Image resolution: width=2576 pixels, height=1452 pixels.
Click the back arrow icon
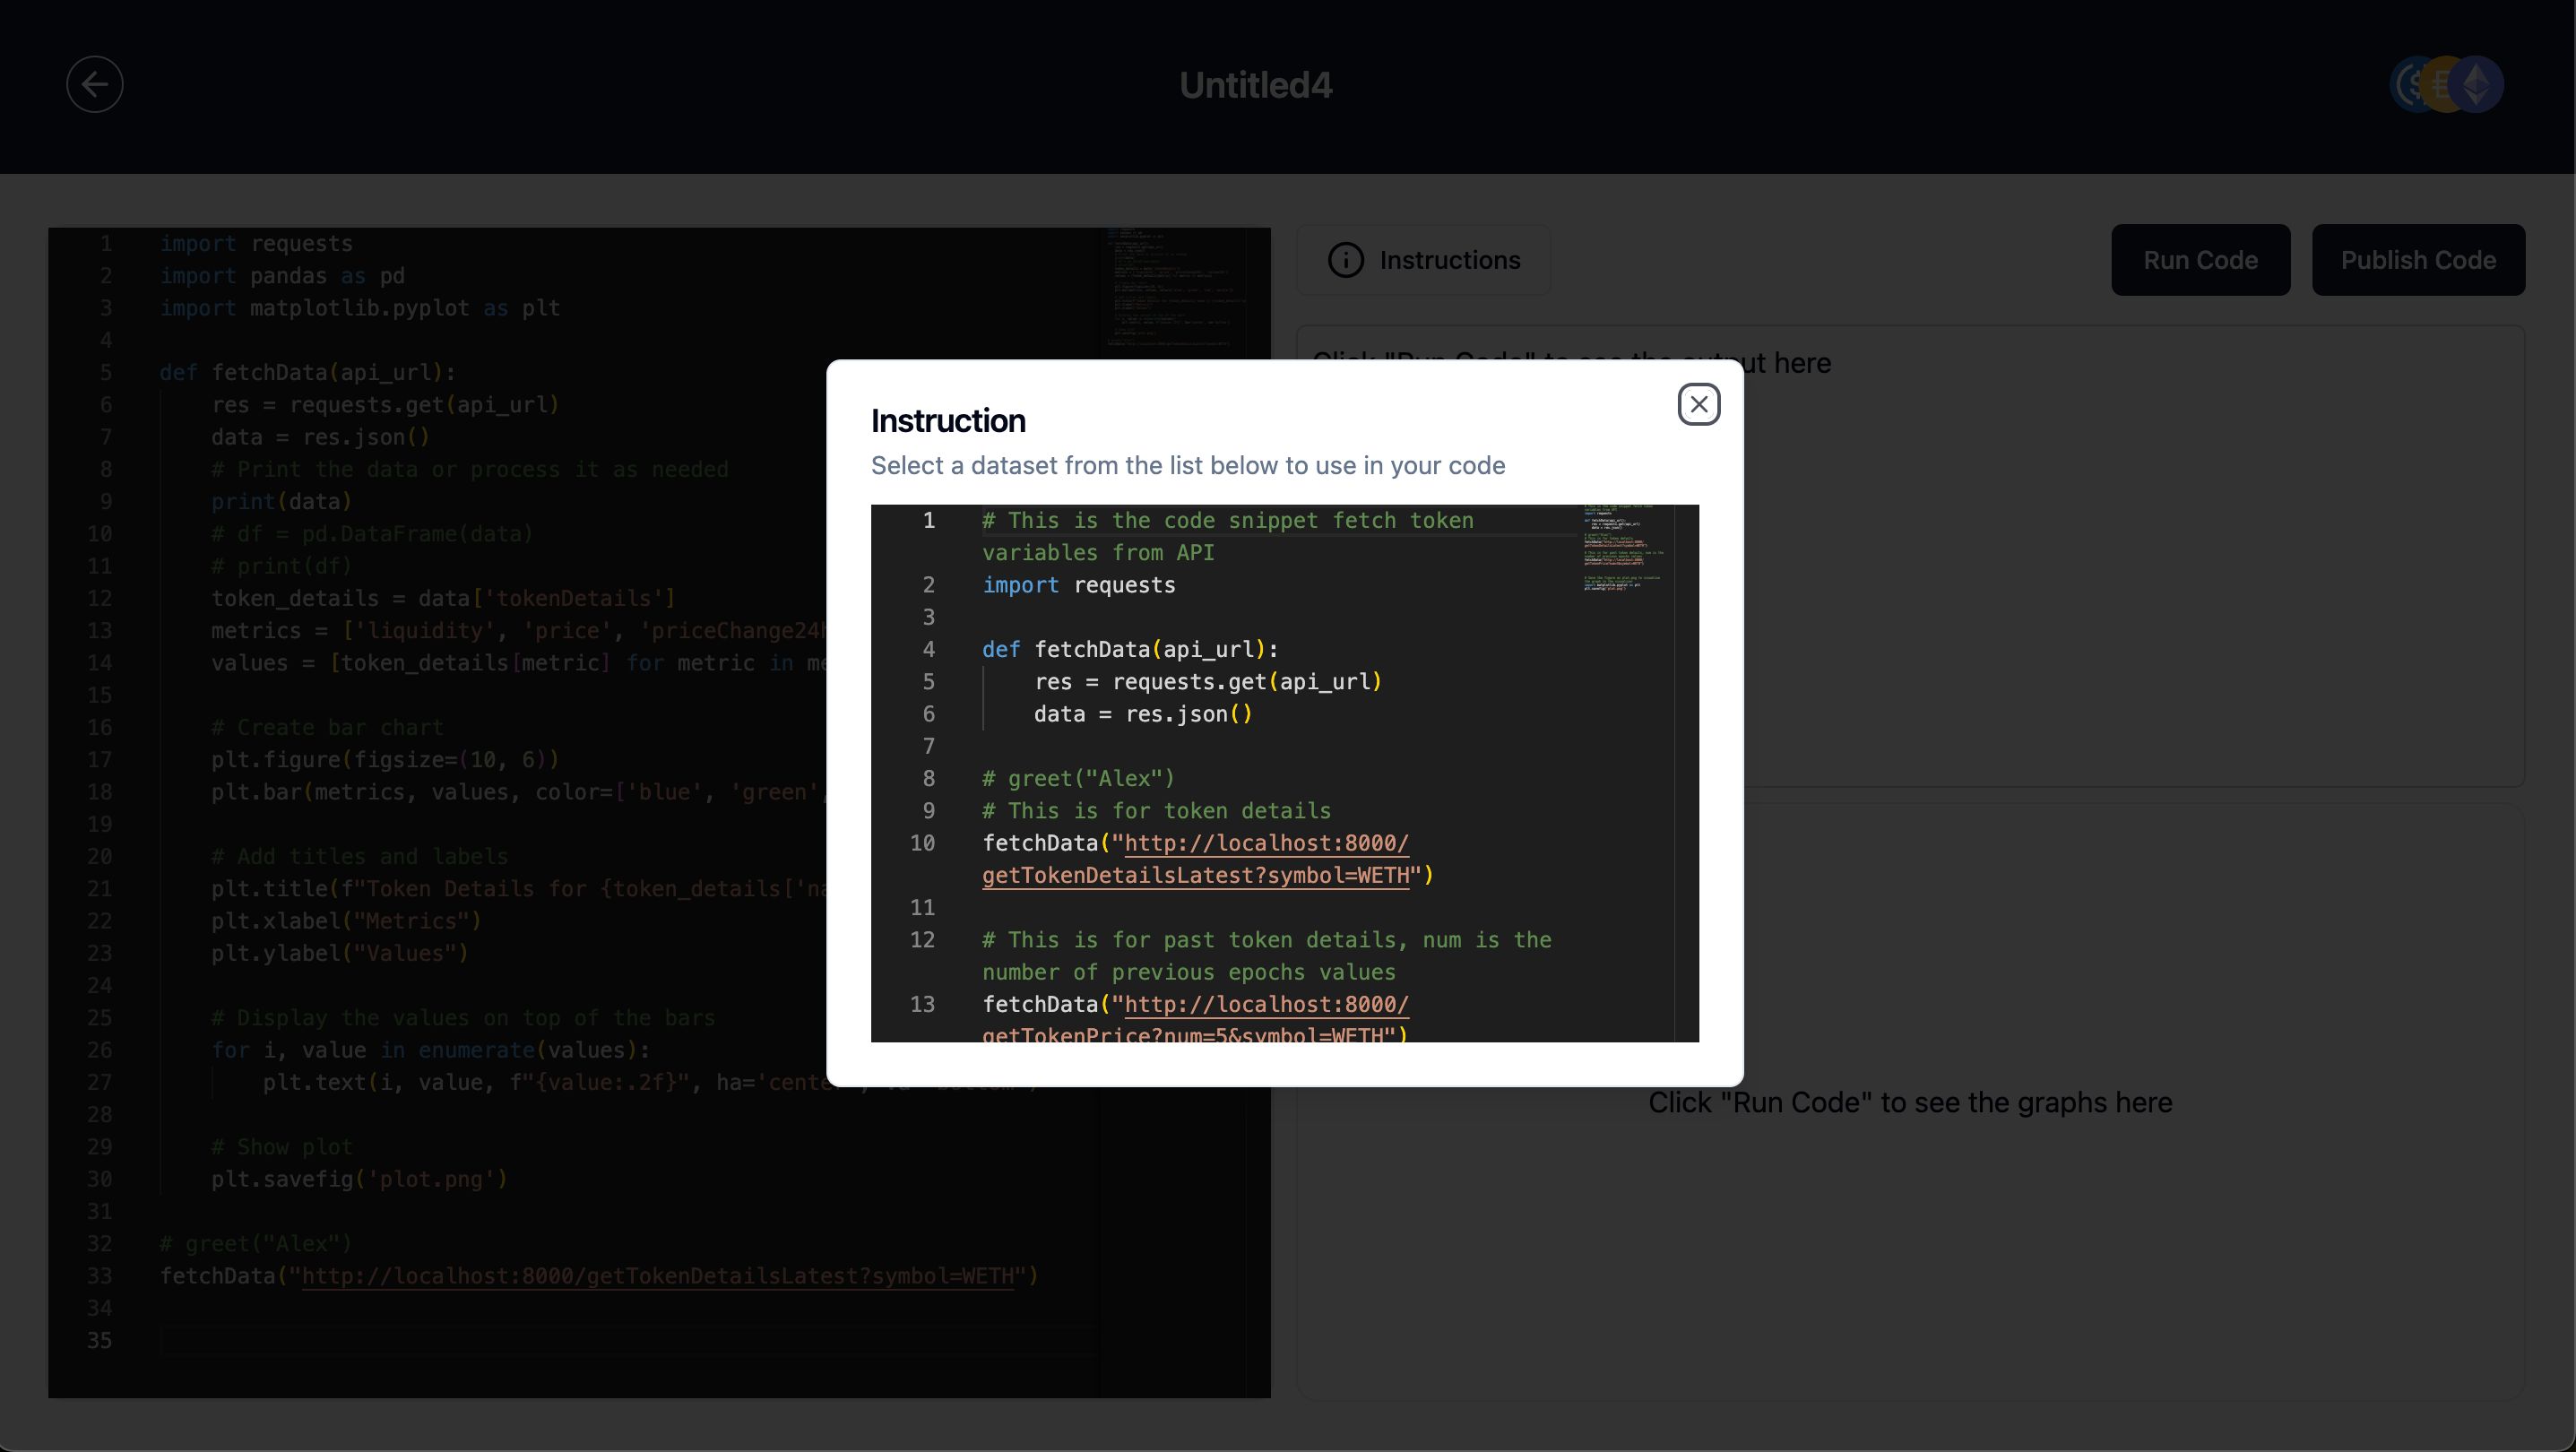tap(95, 84)
